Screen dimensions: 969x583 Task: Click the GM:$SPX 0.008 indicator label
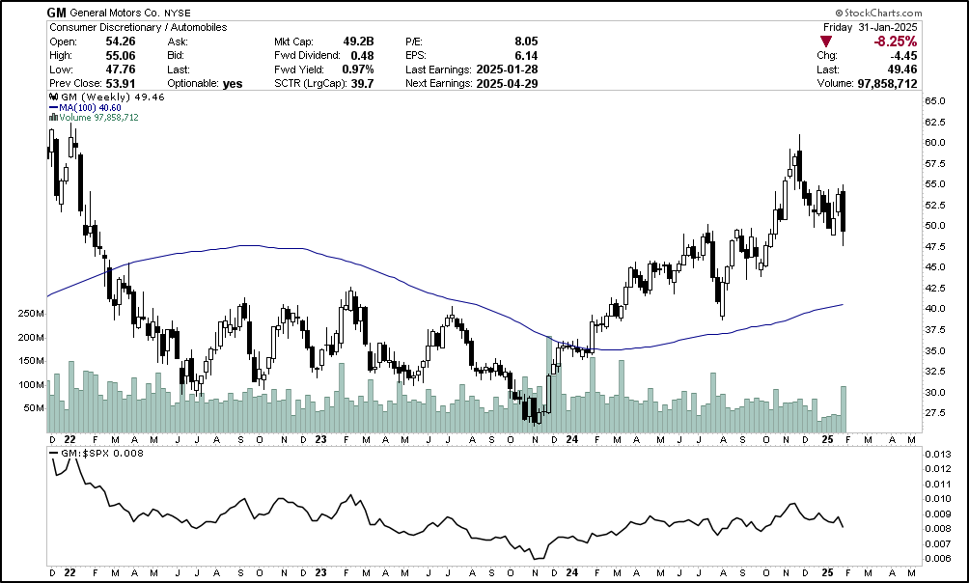point(101,453)
